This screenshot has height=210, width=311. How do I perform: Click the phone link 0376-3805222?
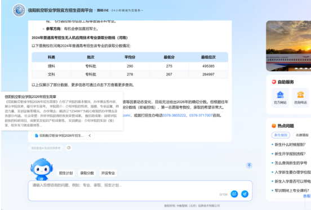tap(174, 115)
